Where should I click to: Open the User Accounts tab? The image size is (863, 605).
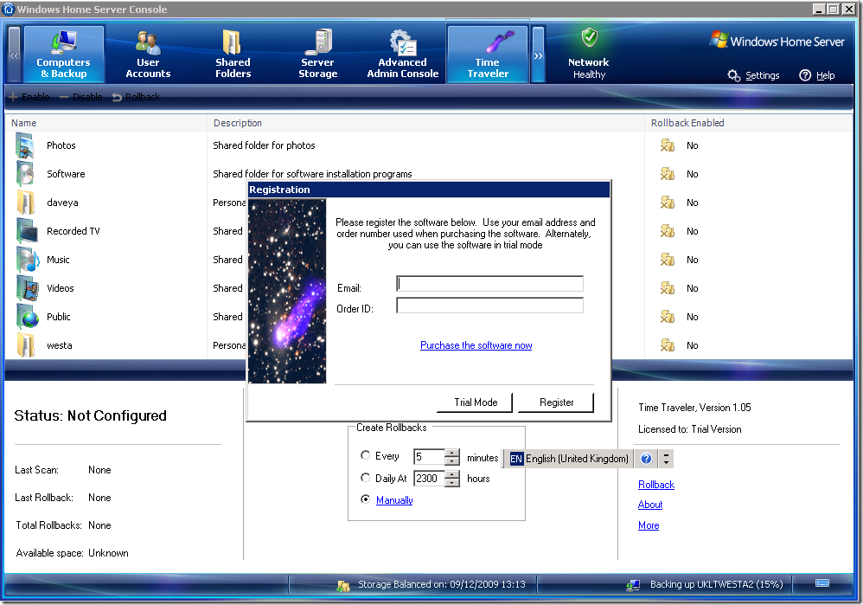(148, 54)
